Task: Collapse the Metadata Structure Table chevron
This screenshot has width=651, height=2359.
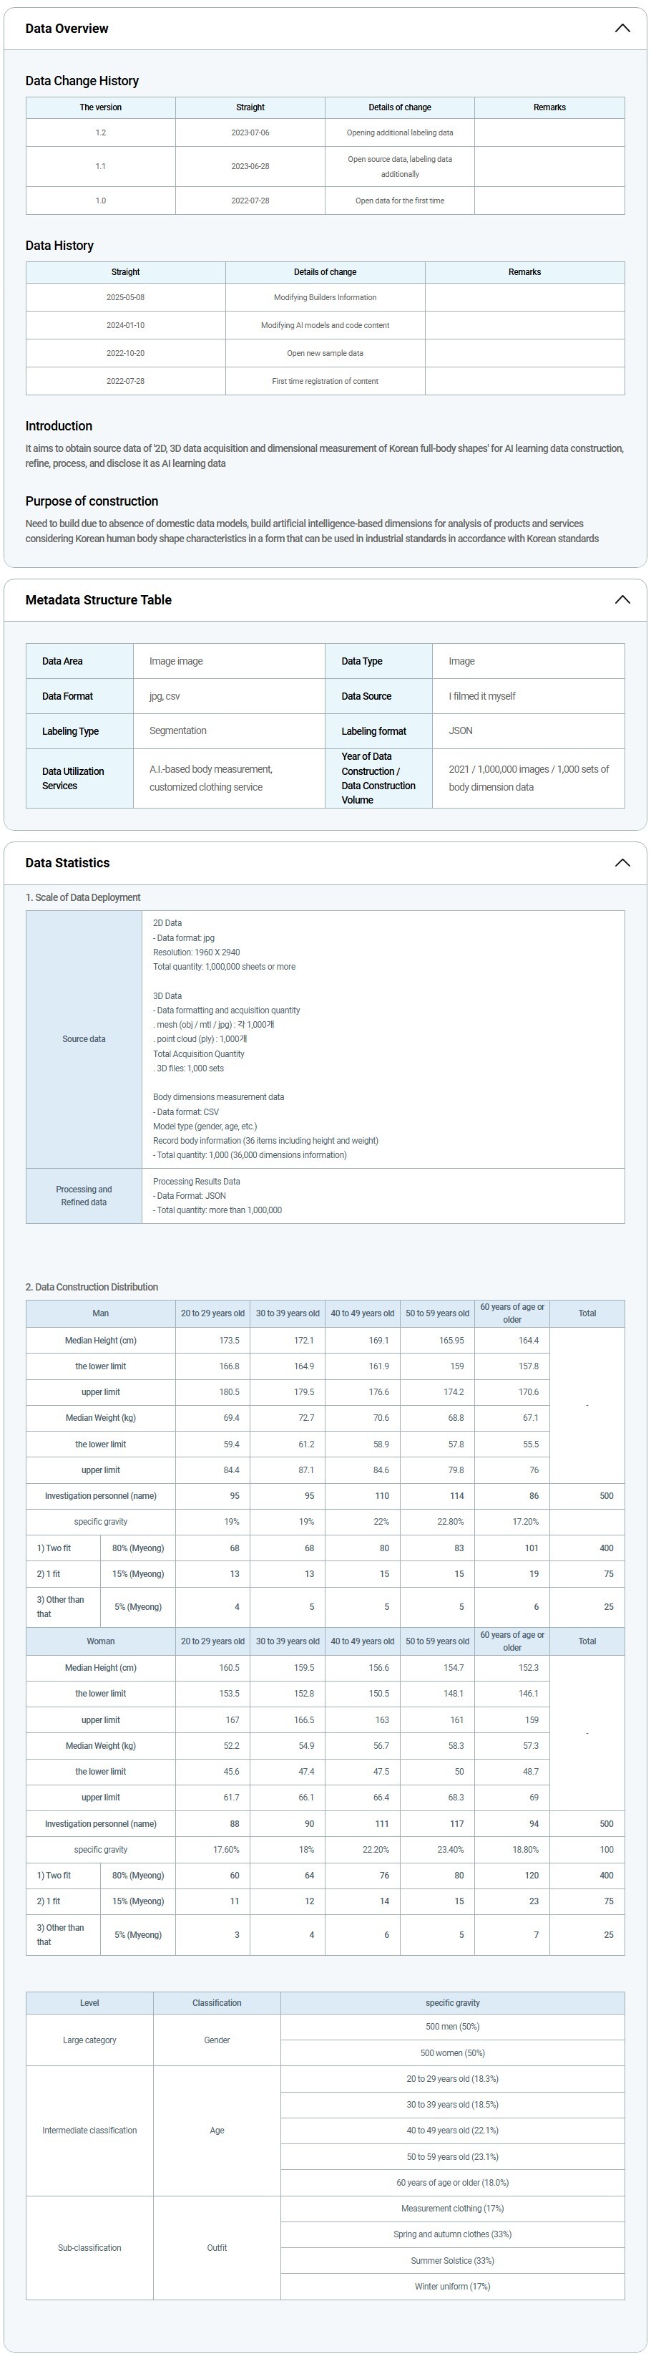Action: tap(622, 600)
